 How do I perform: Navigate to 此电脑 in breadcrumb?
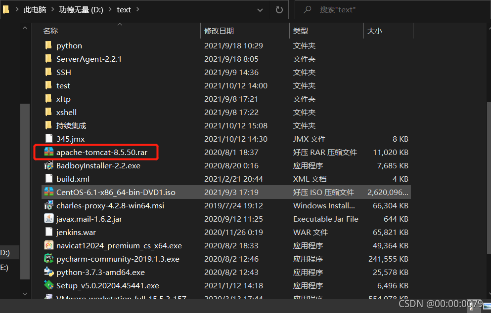pos(35,10)
